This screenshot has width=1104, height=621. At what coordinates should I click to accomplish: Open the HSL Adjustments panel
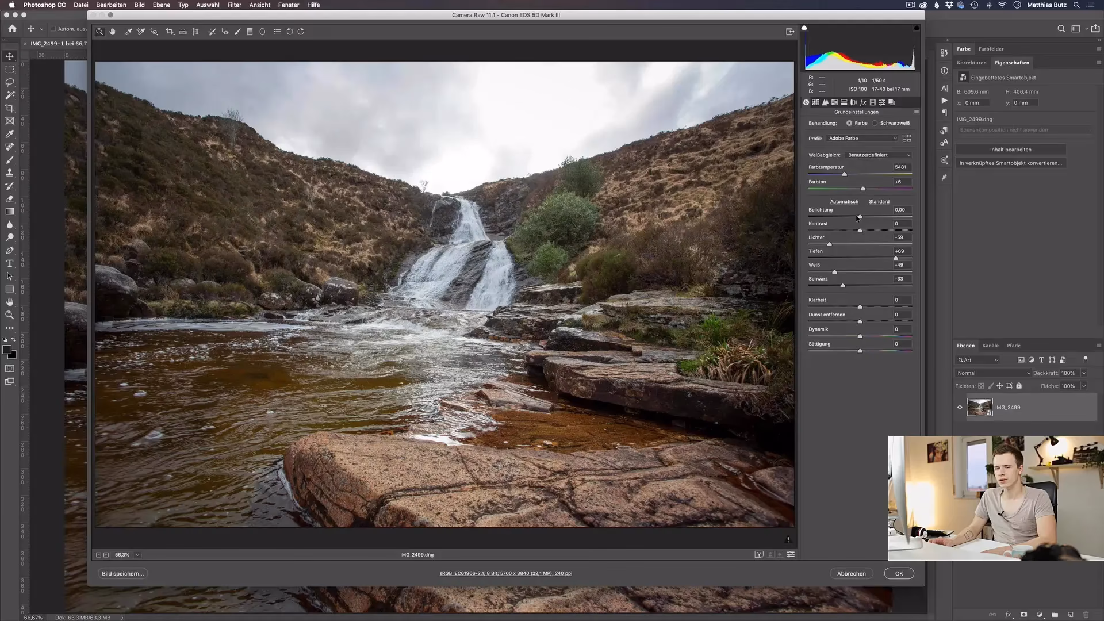coord(834,102)
